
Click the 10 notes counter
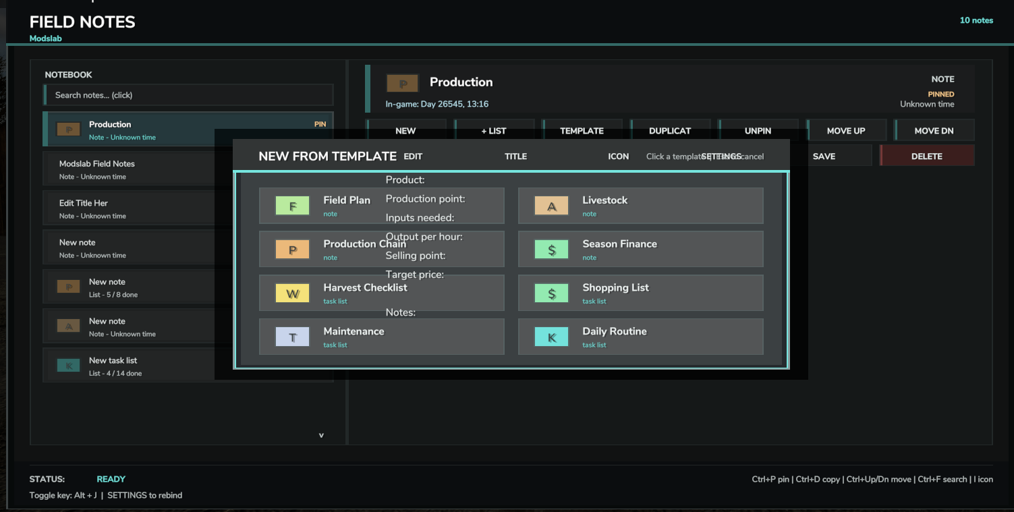[976, 20]
